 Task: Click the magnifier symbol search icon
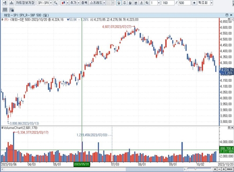pyautogui.click(x=56, y=3)
